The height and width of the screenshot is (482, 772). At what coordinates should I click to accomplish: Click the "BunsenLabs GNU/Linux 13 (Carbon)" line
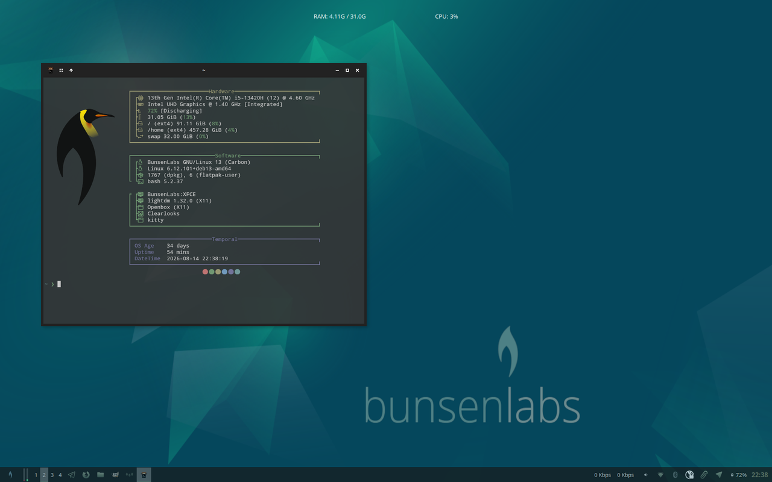(199, 162)
